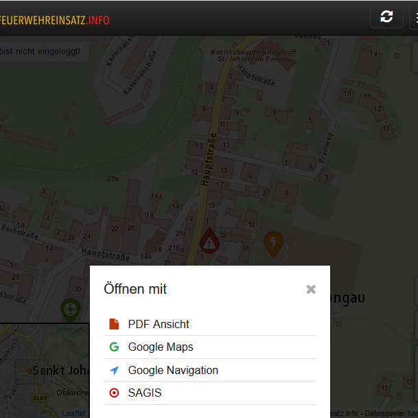The height and width of the screenshot is (418, 418).
Task: Click the 'Öffnen mit' dialog title
Action: pyautogui.click(x=135, y=289)
